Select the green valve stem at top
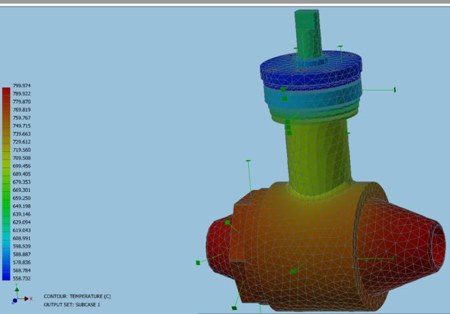The image size is (450, 314). click(x=308, y=32)
